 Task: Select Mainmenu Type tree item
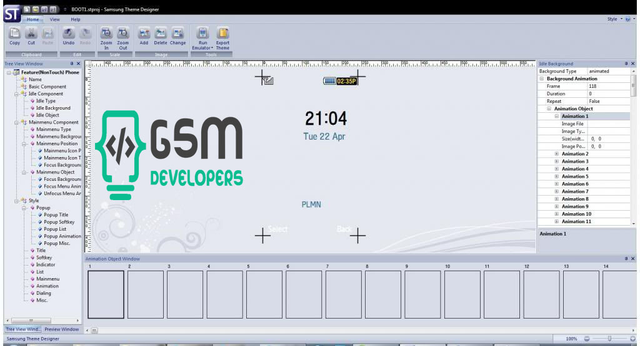click(54, 130)
